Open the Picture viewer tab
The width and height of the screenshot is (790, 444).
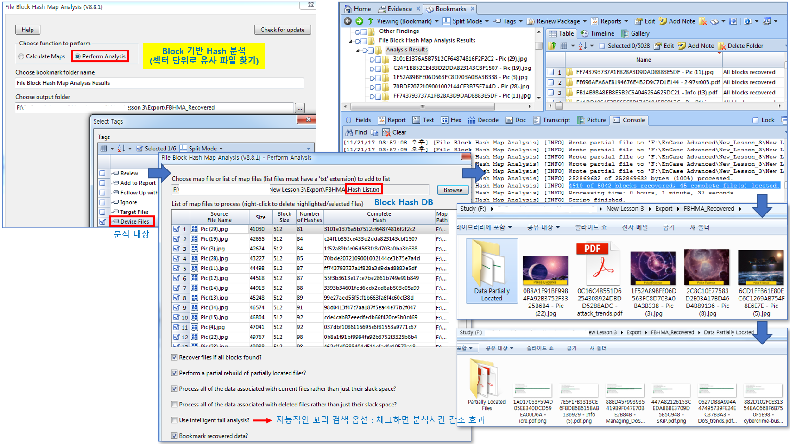[x=591, y=120]
